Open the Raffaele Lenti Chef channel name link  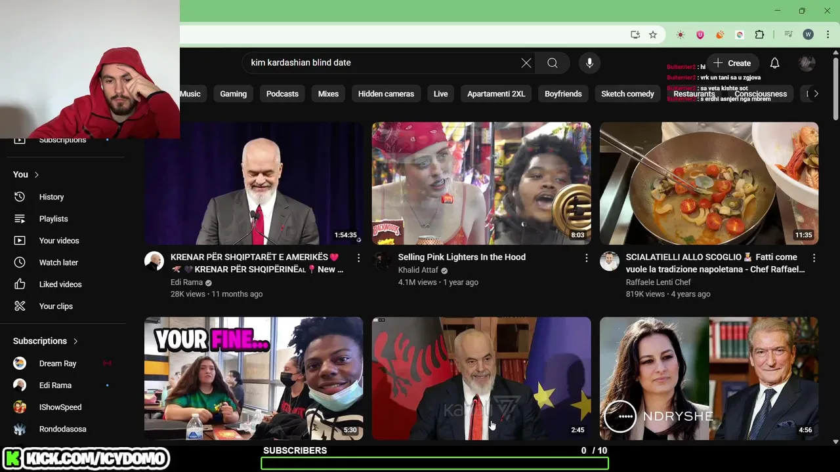tap(658, 283)
